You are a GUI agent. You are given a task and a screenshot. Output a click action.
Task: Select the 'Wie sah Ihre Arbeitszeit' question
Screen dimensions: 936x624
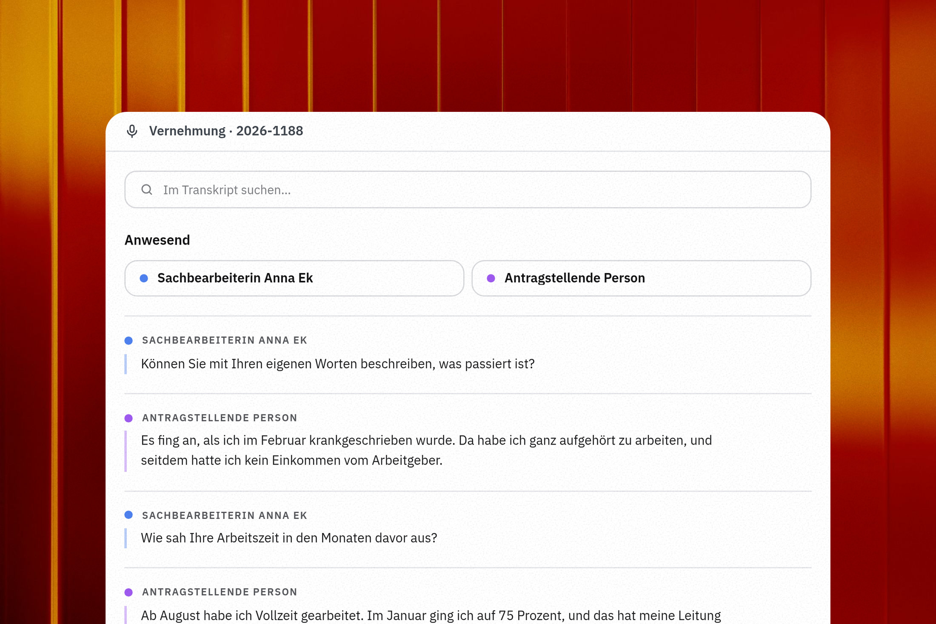click(x=289, y=538)
